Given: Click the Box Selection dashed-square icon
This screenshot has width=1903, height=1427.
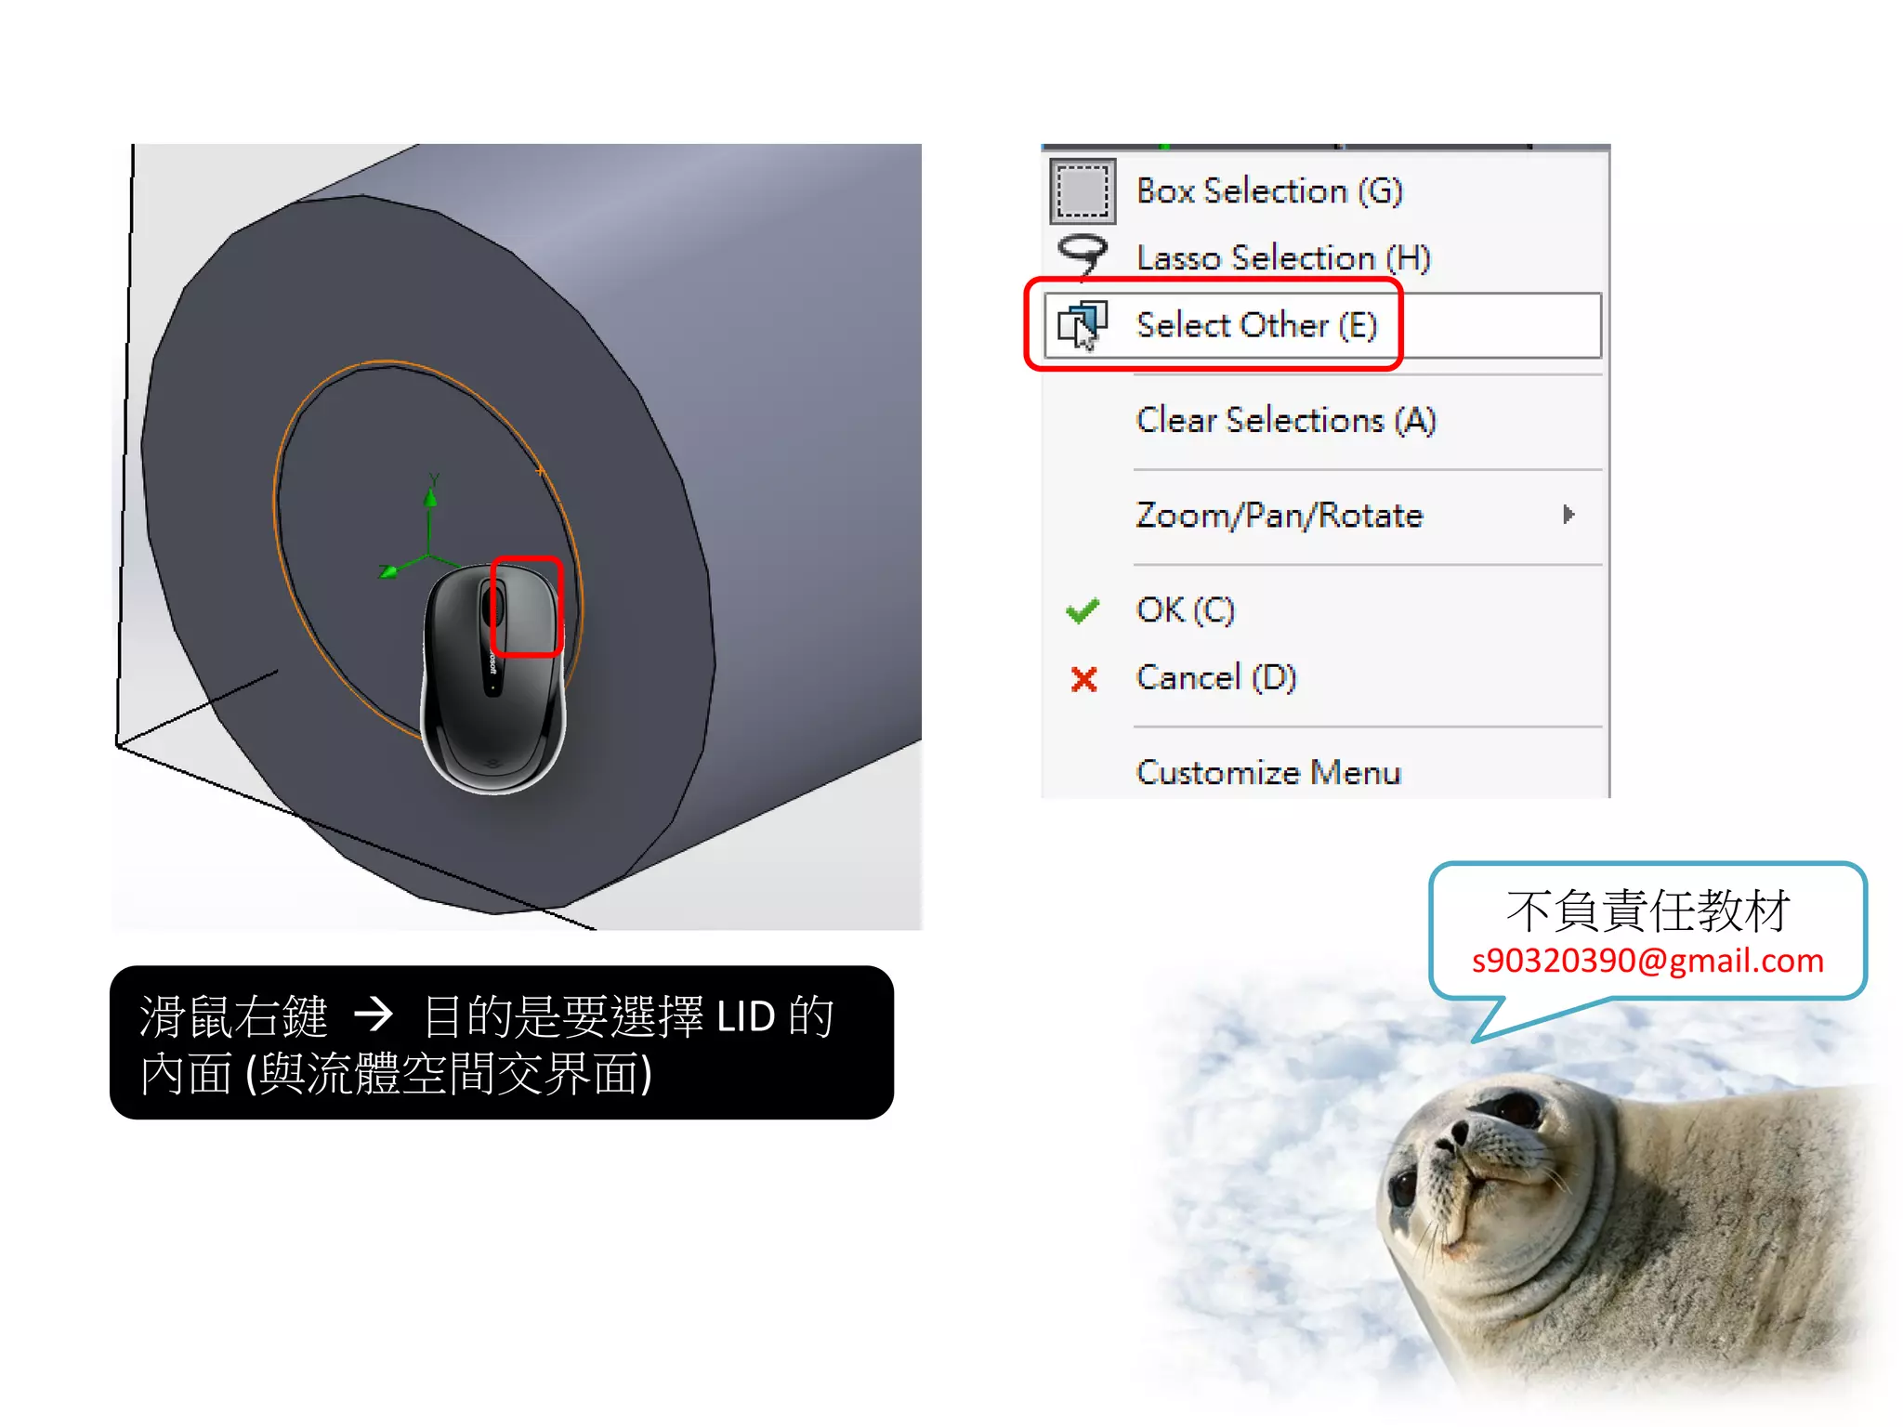Looking at the screenshot, I should tap(1083, 191).
